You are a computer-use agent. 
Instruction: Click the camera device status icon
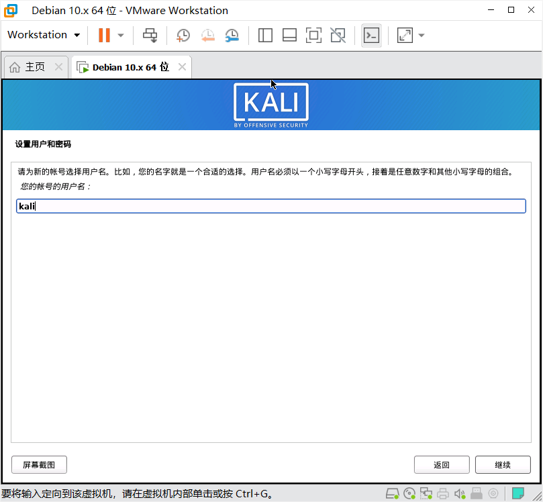(x=493, y=493)
